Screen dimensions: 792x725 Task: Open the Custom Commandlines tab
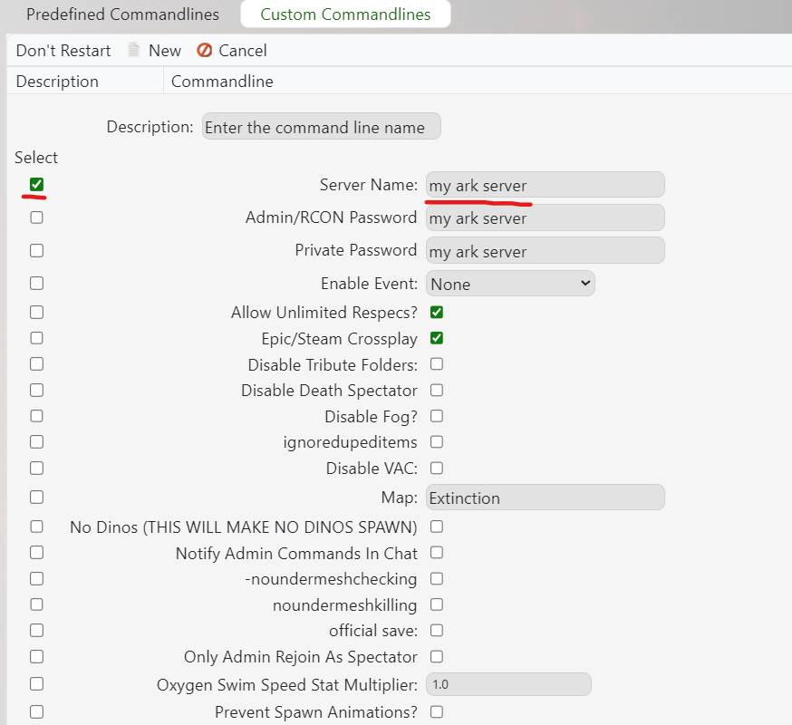coord(345,14)
